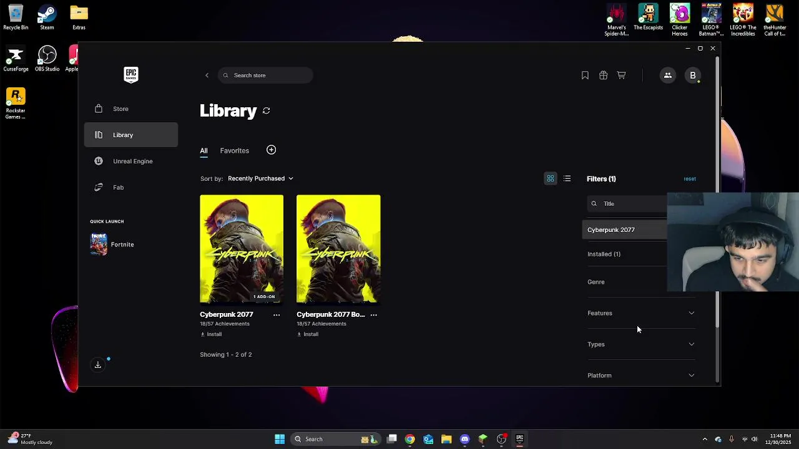Open Rockstar Games desktop icon

coord(16,104)
